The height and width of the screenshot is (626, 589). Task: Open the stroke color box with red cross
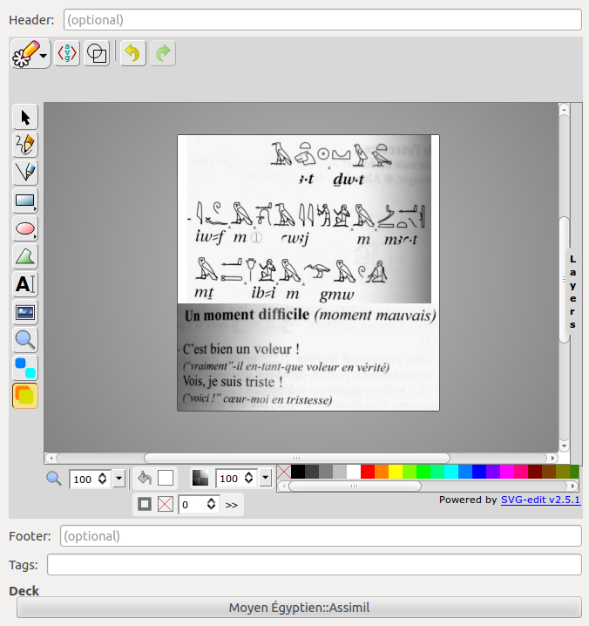166,504
